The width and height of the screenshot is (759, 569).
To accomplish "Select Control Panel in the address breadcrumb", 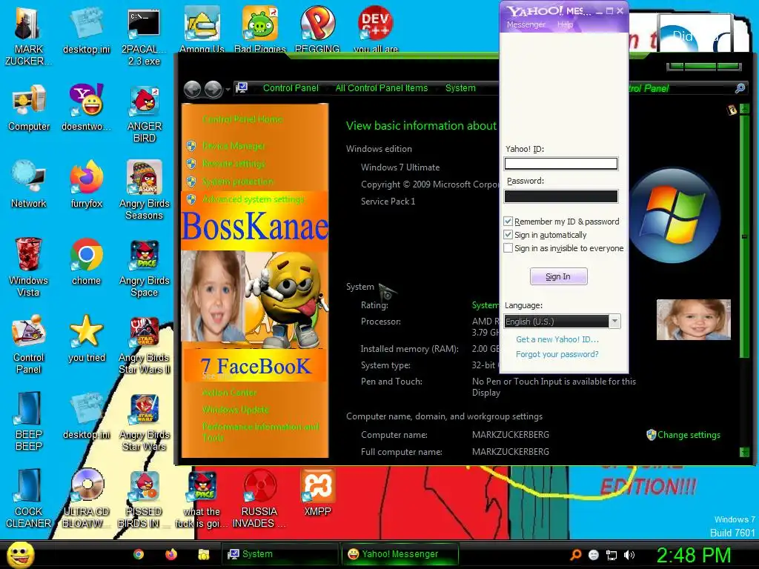I will 291,88.
